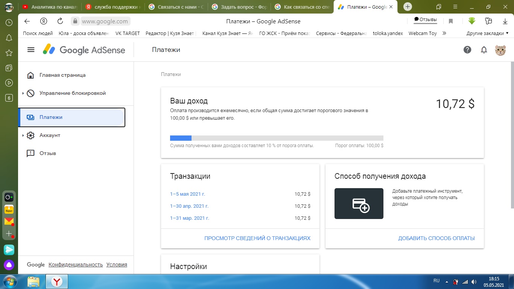Click the padlock site security icon
This screenshot has width=514, height=289.
(75, 21)
